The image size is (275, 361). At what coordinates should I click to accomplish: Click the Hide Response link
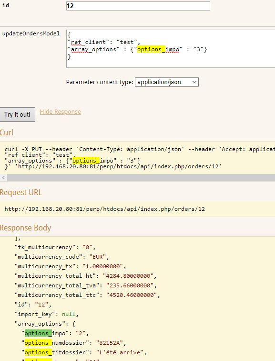point(61,112)
